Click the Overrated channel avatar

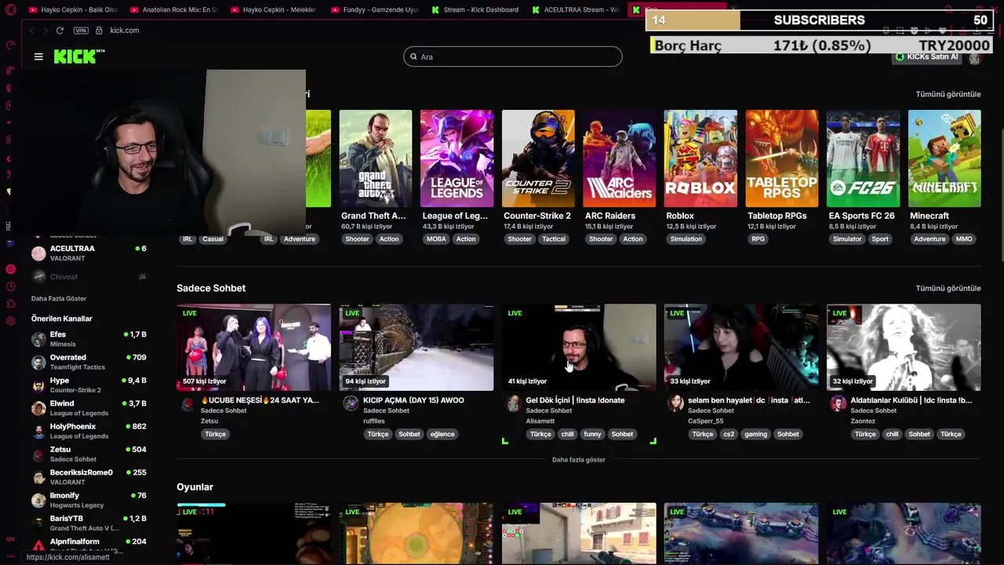coord(38,362)
